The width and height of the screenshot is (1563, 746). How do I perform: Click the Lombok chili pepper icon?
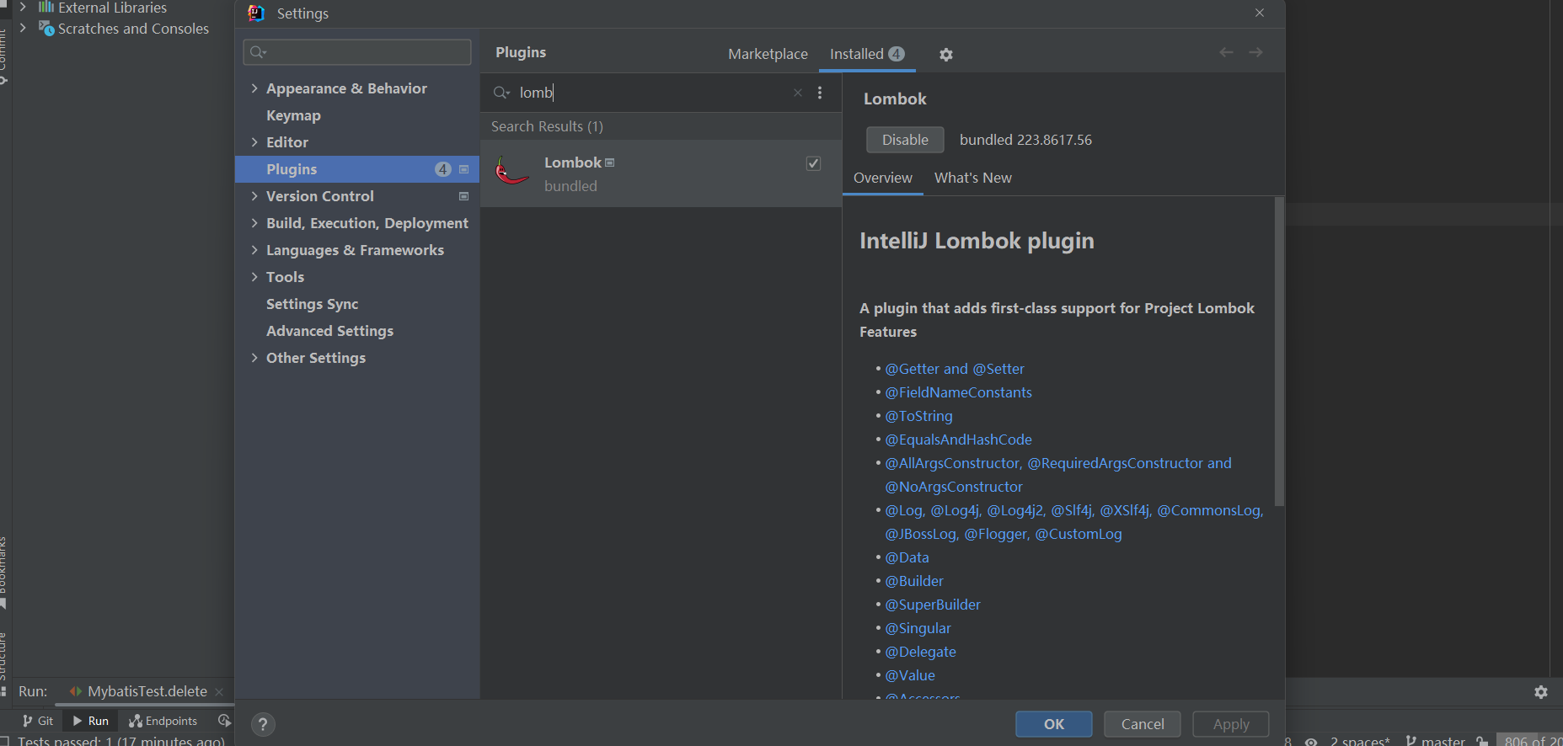(512, 171)
